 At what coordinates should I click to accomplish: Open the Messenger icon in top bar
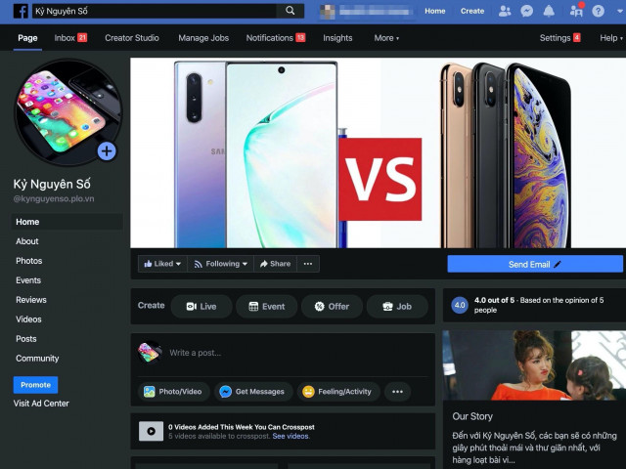pyautogui.click(x=526, y=11)
